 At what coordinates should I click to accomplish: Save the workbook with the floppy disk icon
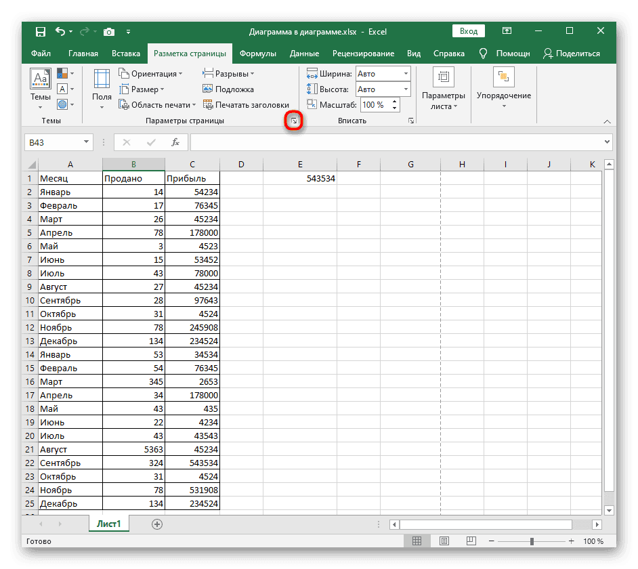[41, 31]
